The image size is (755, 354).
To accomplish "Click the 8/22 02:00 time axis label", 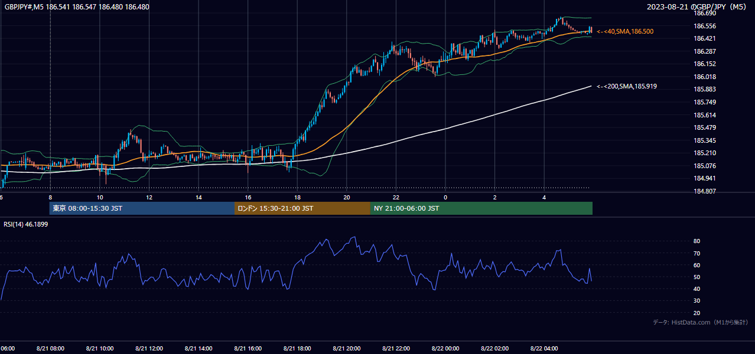I will coord(495,349).
